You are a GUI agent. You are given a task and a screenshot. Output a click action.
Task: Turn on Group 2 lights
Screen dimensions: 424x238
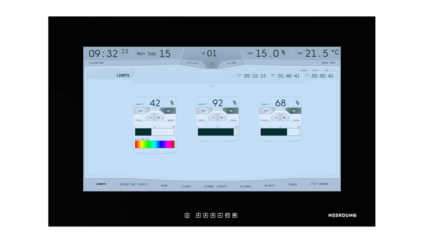point(231,111)
